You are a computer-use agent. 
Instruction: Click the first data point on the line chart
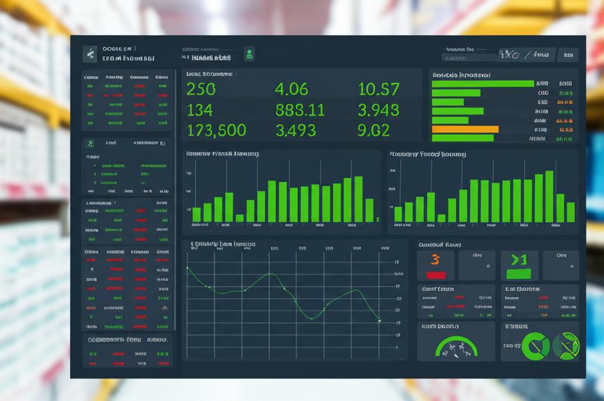point(187,268)
